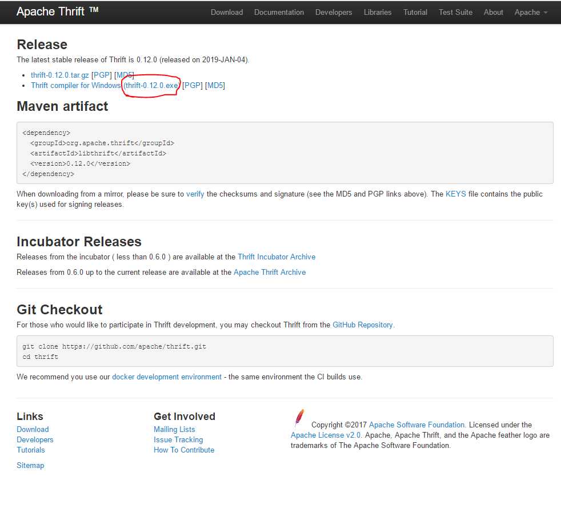
Task: Download thrift-0.12.0.tar.gz
Action: click(60, 75)
